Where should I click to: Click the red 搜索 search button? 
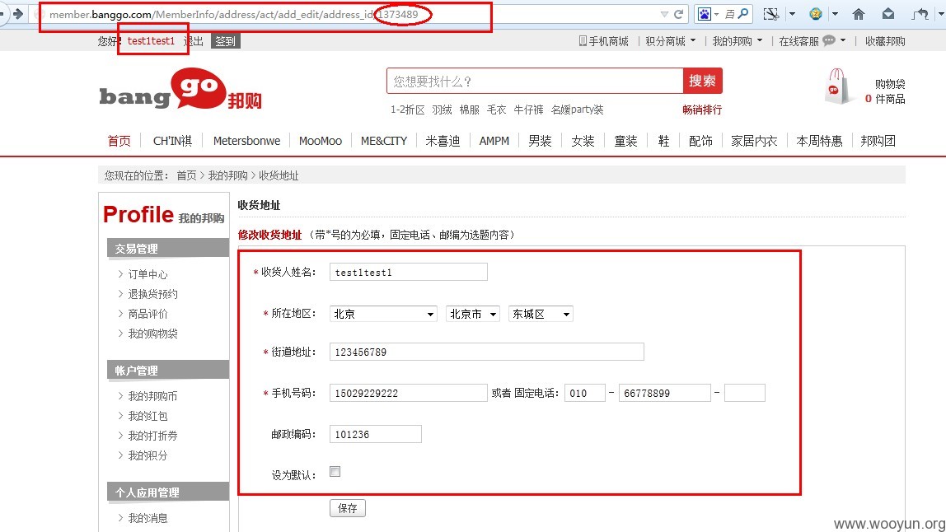click(x=702, y=81)
